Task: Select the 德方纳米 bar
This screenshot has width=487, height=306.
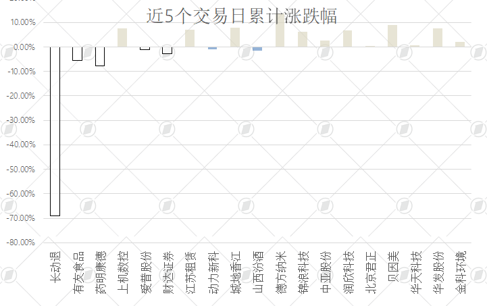Action: point(280,31)
